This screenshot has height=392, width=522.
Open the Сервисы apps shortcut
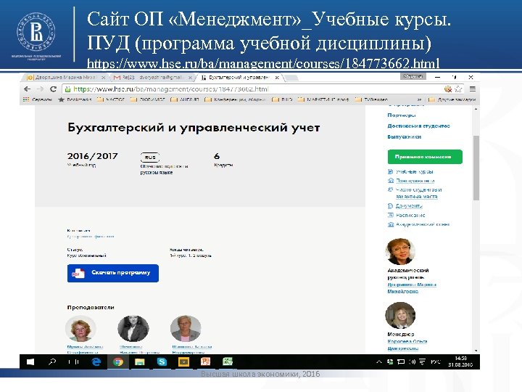37,99
